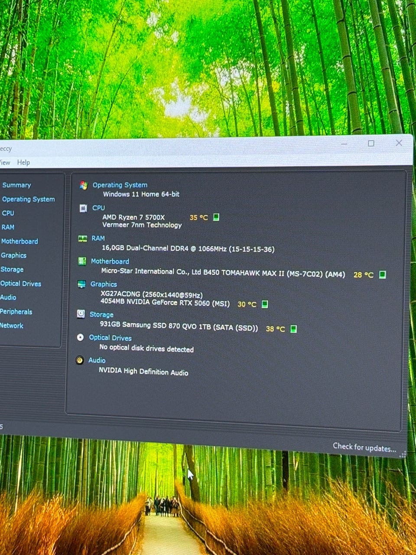Click the Storage heading in summary

point(101,314)
